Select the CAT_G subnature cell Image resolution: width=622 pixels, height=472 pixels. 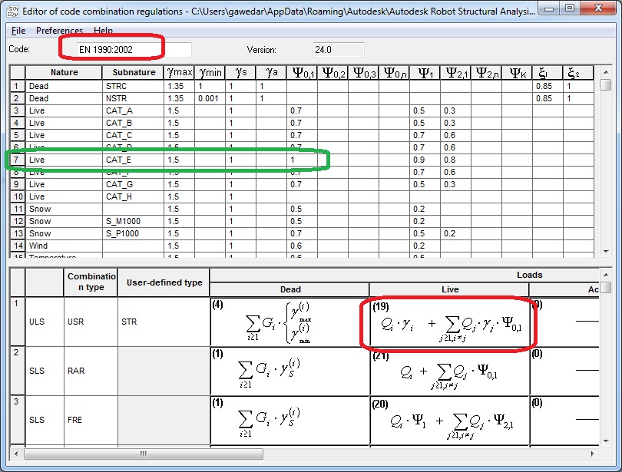134,184
